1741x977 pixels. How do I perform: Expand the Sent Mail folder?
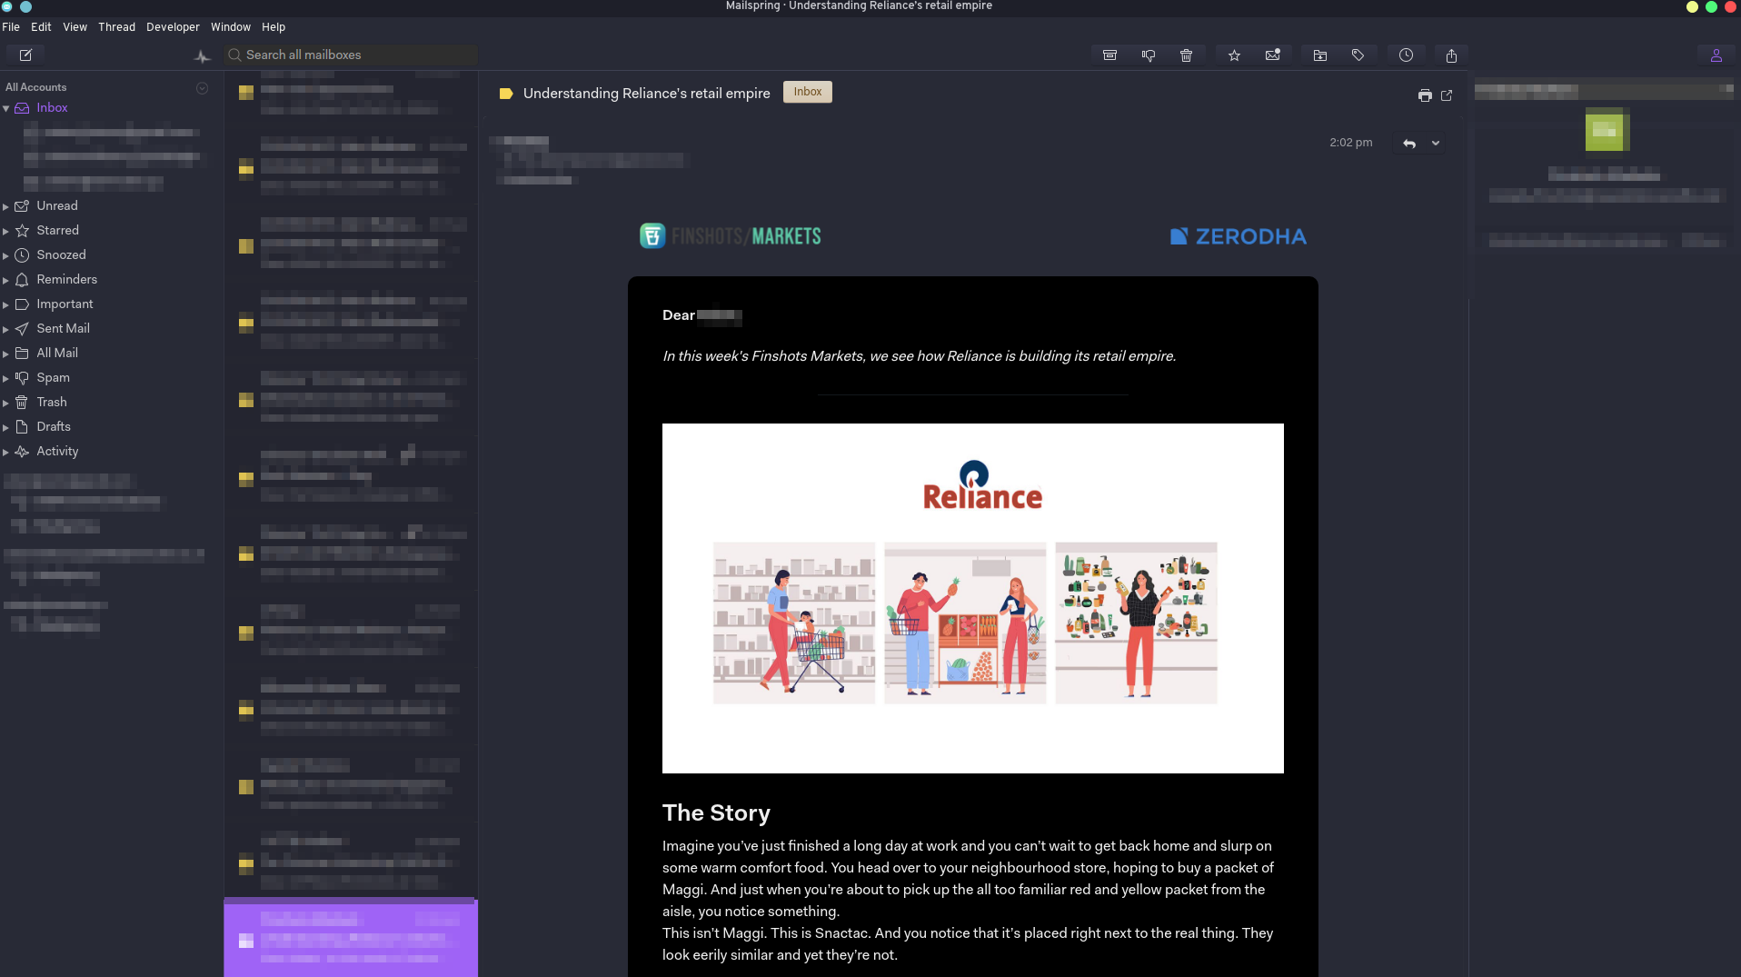(7, 328)
